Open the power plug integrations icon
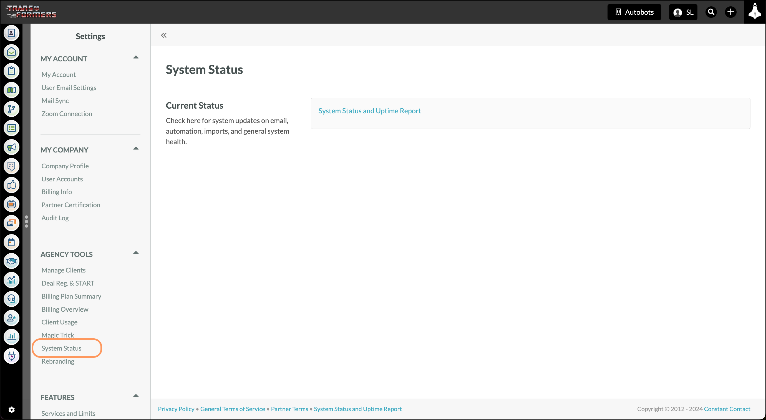766x420 pixels. [11, 356]
